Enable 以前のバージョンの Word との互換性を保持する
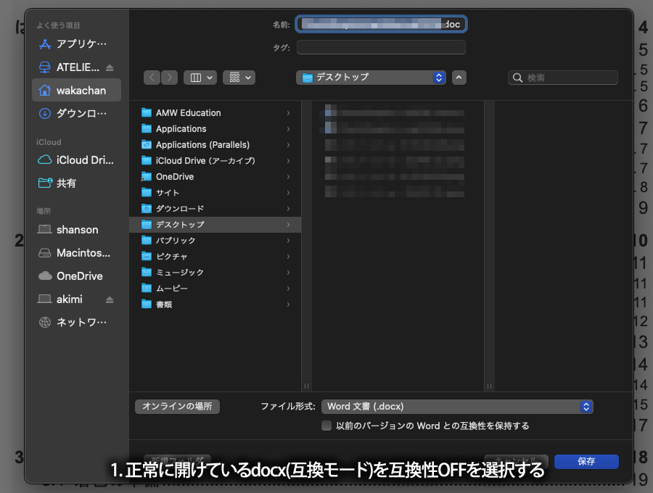653x493 pixels. 326,426
